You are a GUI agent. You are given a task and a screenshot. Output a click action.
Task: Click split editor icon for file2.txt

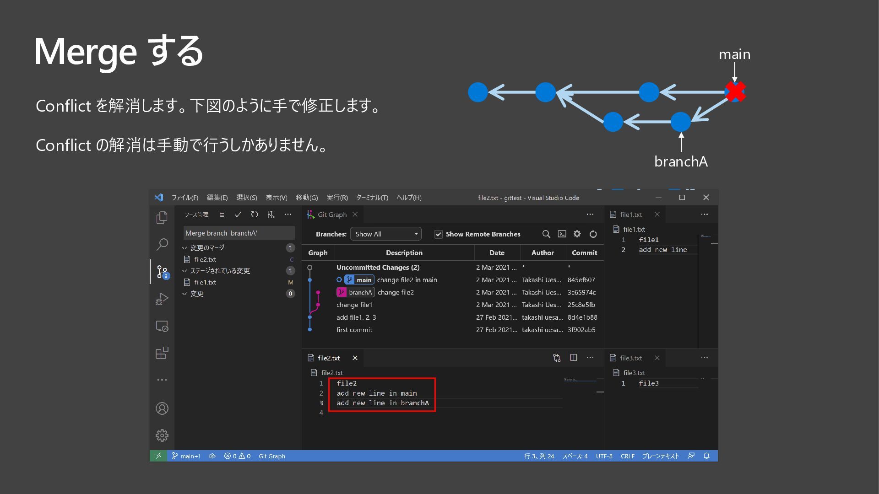pyautogui.click(x=574, y=358)
